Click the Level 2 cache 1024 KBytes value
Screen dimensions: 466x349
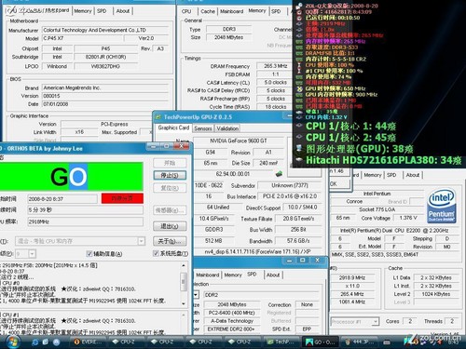point(436,294)
